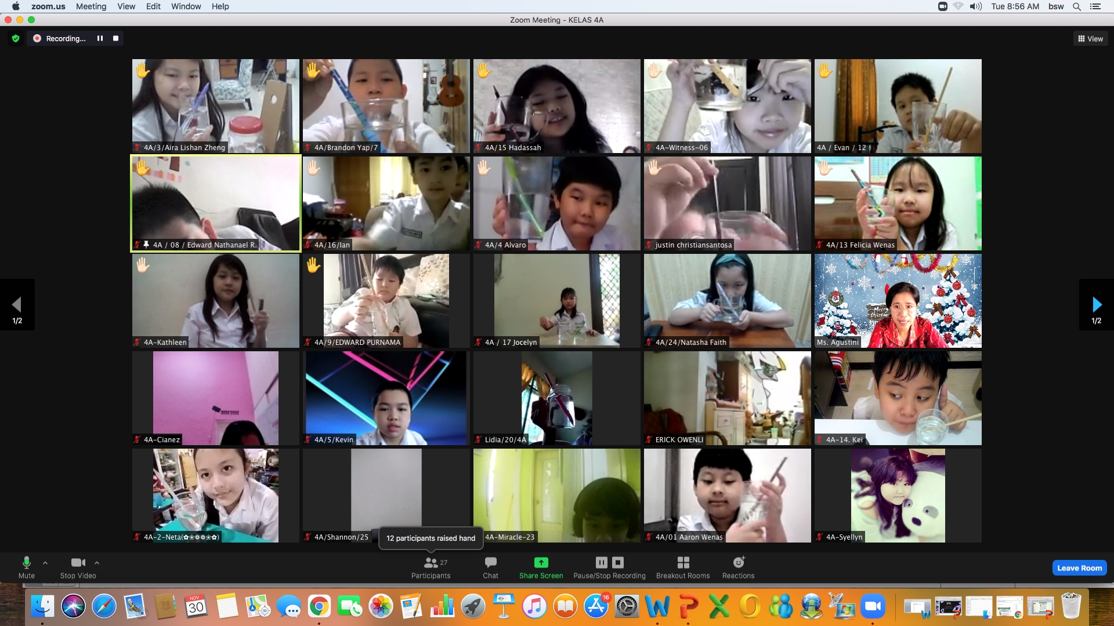The height and width of the screenshot is (626, 1114).
Task: Pause the recording at the top left
Action: pos(100,38)
